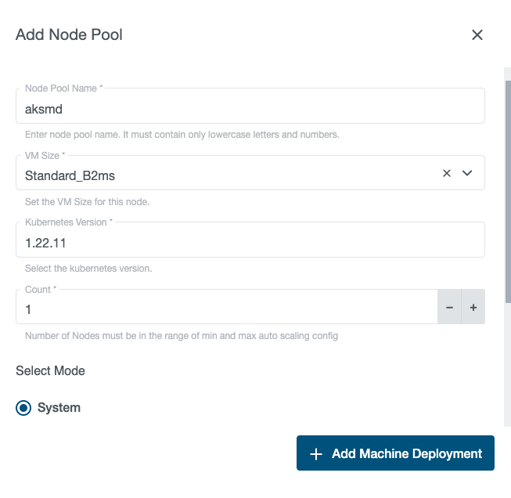Click plus icon on Add Machine Deployment

point(316,454)
